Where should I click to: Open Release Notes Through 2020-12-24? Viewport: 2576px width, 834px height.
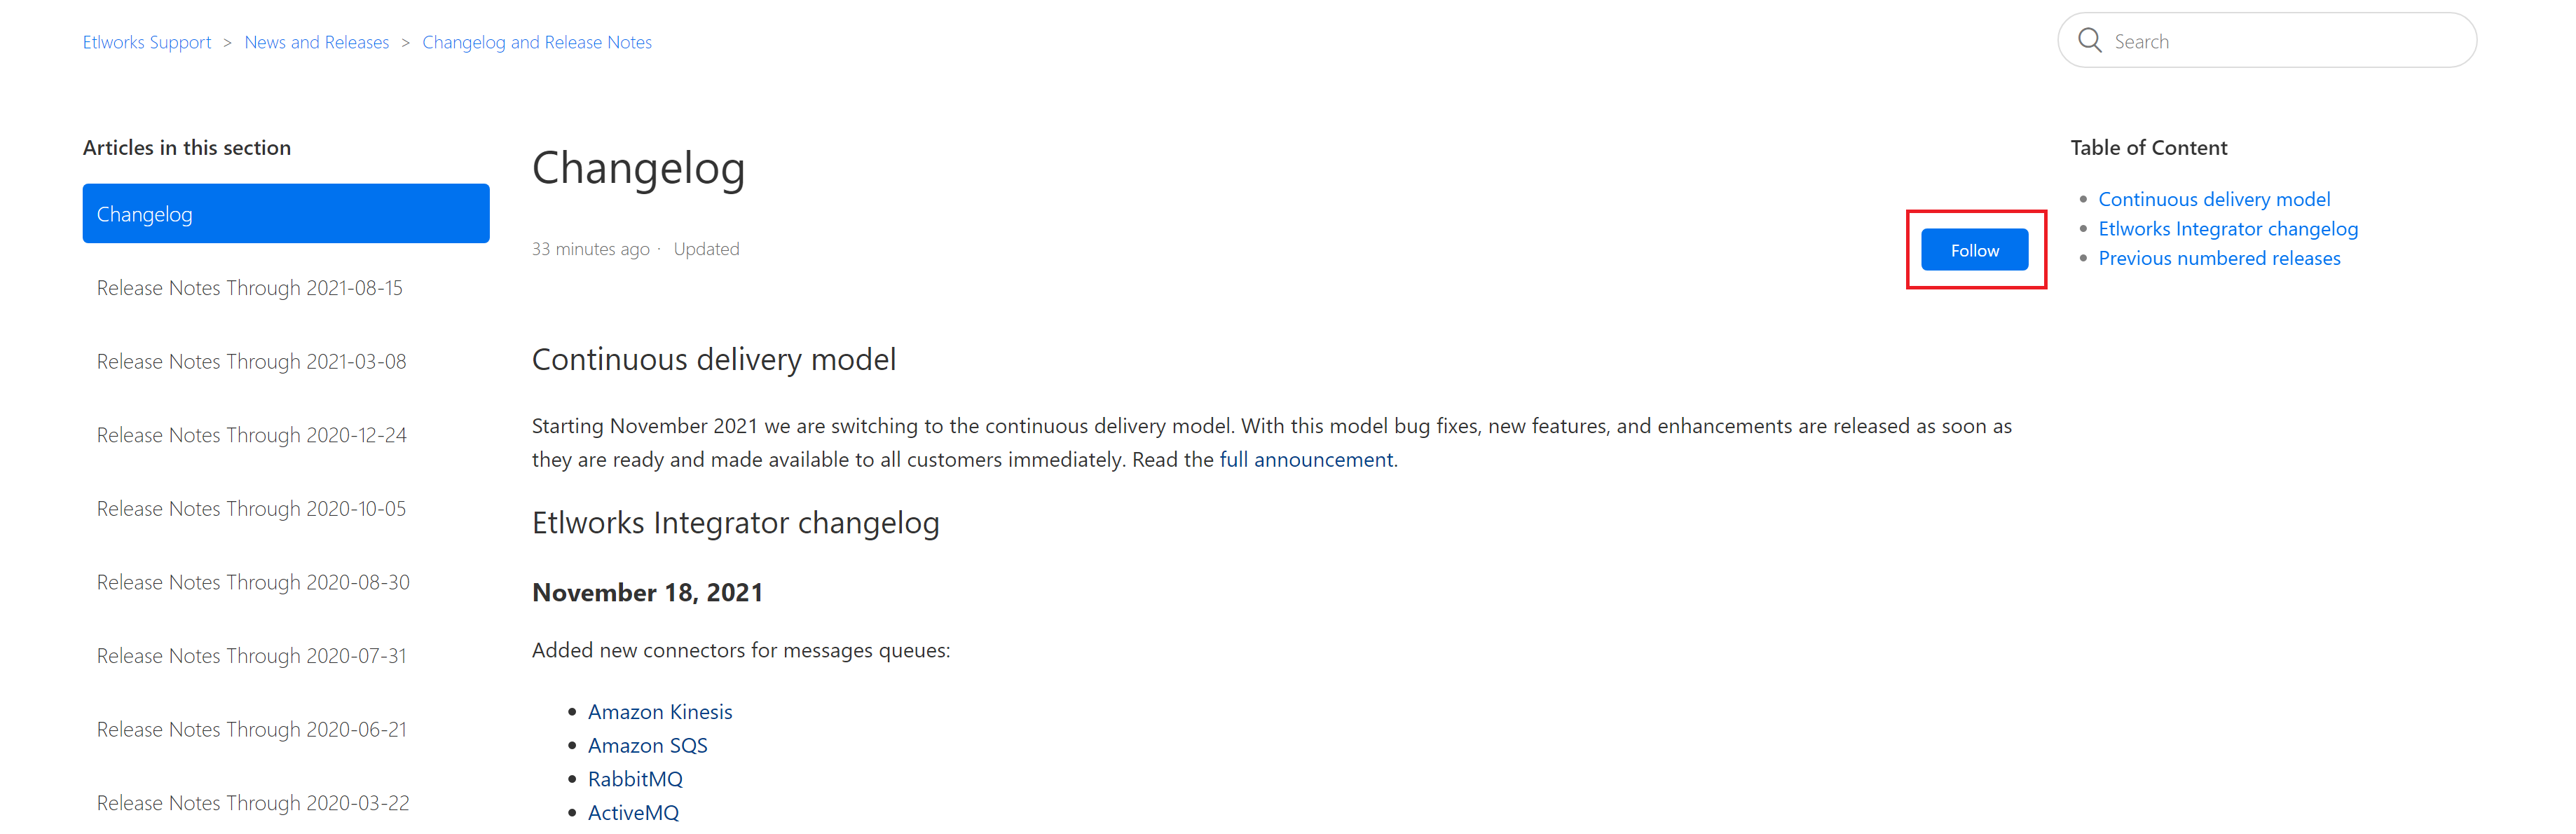point(251,435)
